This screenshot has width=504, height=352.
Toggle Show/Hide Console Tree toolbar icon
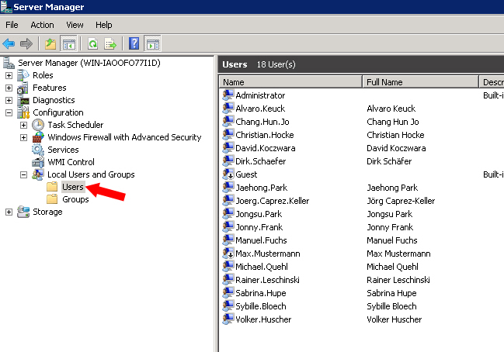tap(69, 43)
